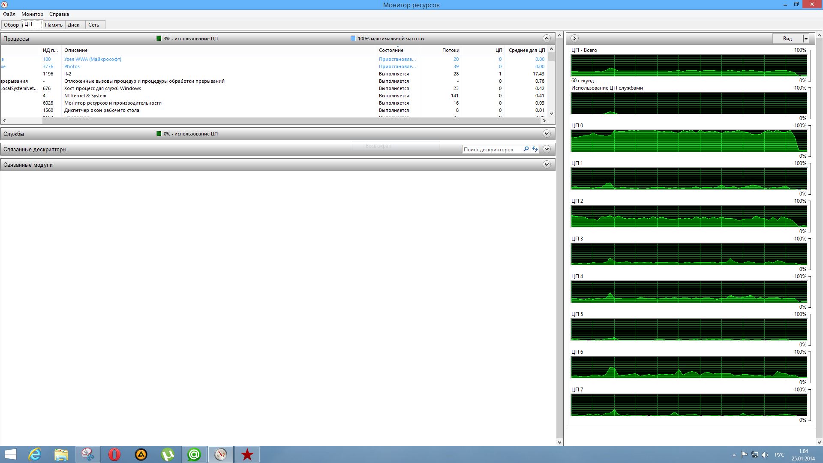Open Internet Explorer from the taskbar
Screen dimensions: 823x463
click(35, 454)
